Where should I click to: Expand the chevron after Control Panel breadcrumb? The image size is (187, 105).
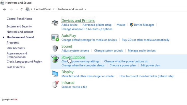(x=54, y=9)
